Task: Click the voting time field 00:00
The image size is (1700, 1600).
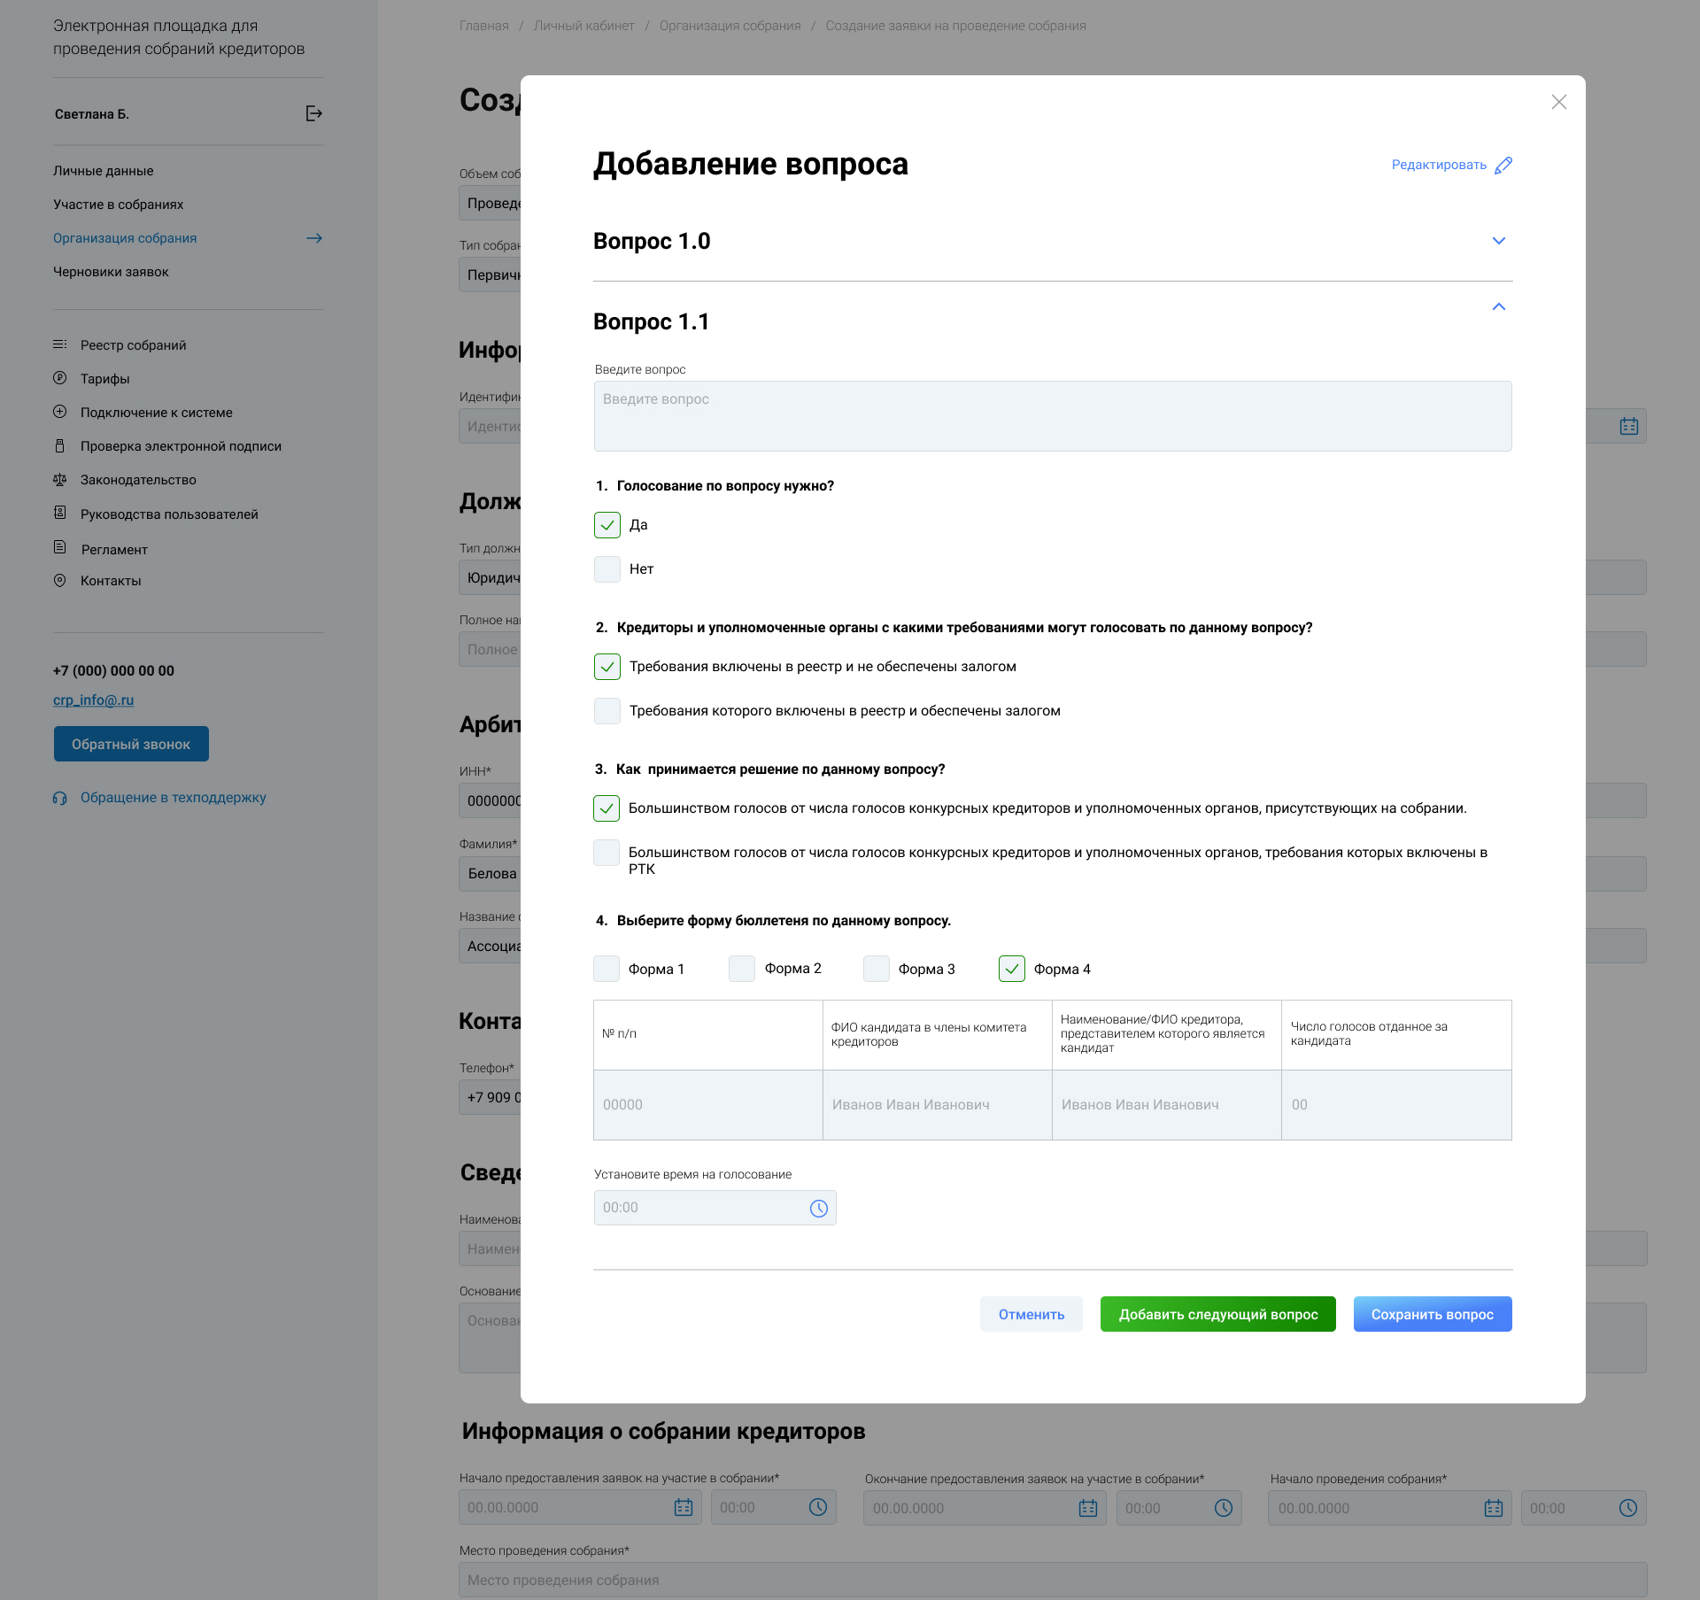Action: [x=715, y=1208]
